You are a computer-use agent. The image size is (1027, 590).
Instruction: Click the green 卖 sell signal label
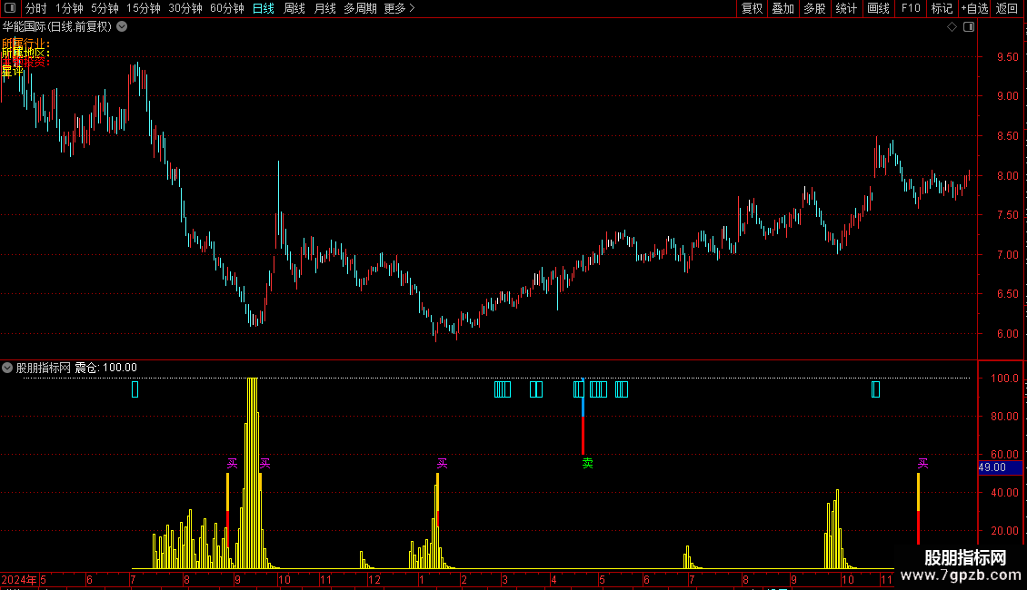point(587,463)
